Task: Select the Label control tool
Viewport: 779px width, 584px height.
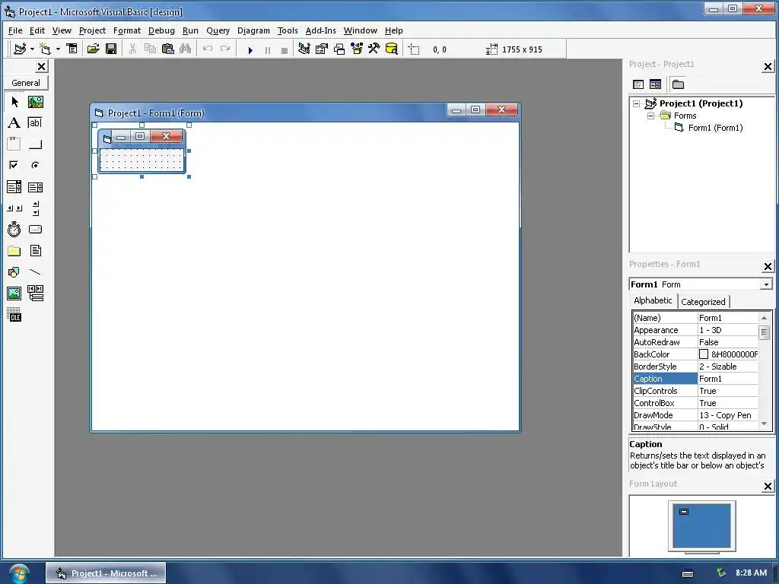Action: point(14,122)
